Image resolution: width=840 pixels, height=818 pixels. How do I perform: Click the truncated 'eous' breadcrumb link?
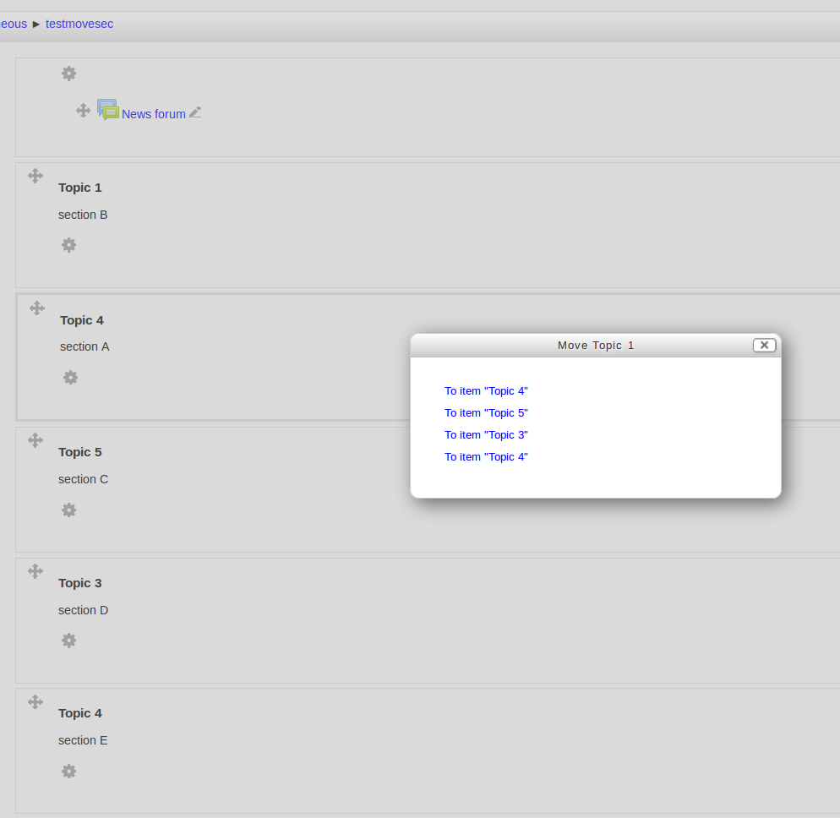14,25
